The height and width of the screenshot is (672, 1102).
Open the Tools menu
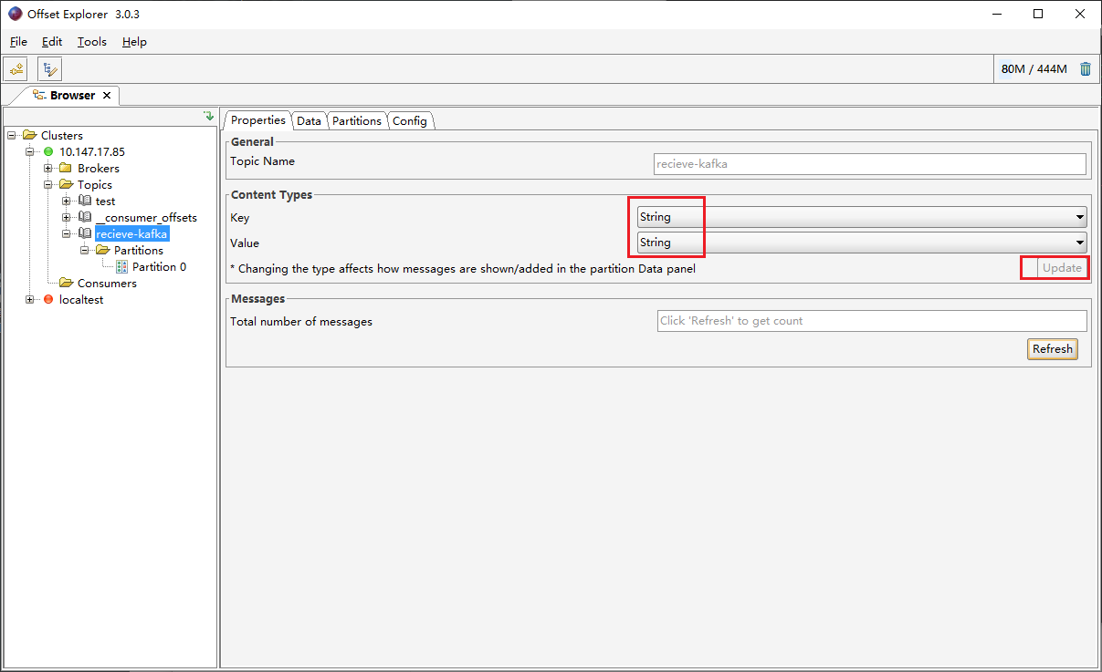pyautogui.click(x=91, y=42)
